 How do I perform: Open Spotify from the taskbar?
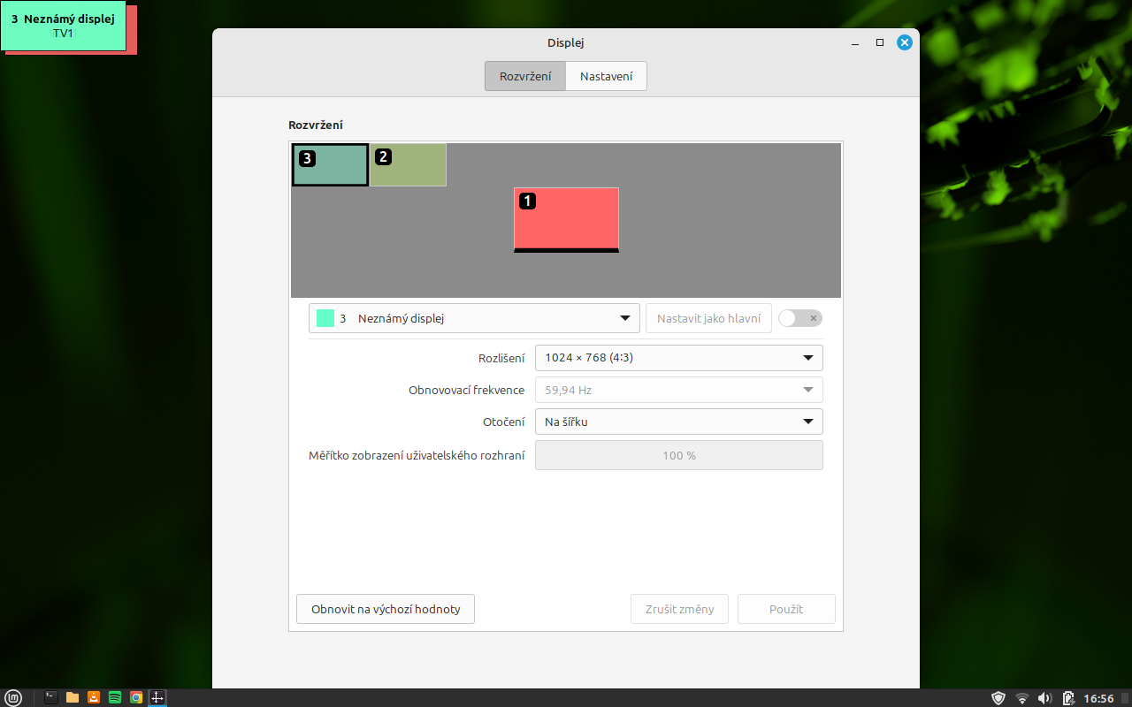pos(115,697)
